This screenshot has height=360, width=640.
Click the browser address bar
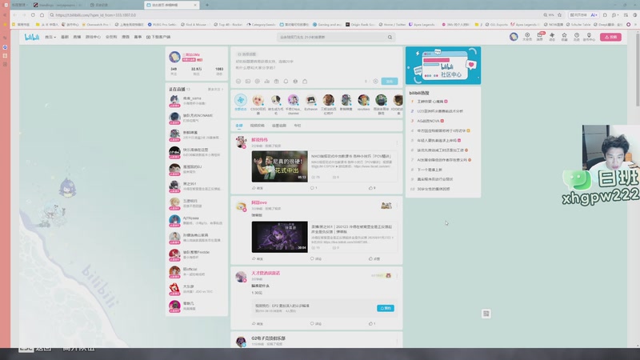click(x=294, y=15)
